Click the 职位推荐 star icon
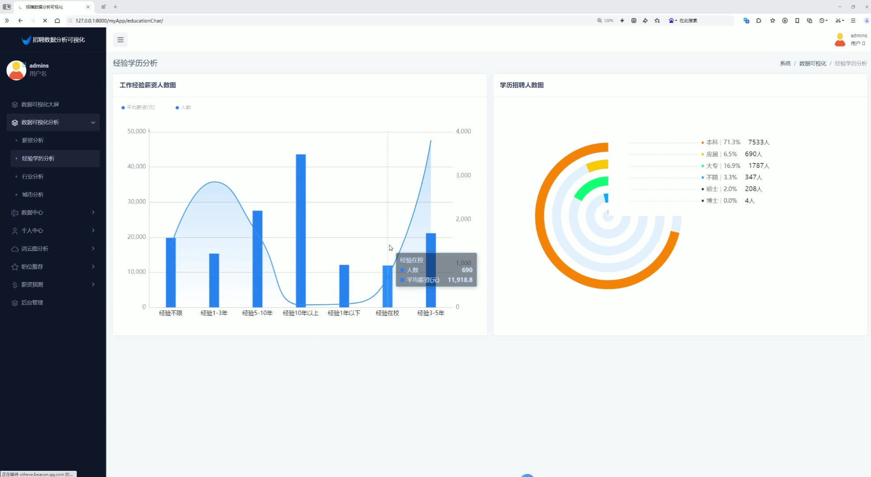Image resolution: width=871 pixels, height=477 pixels. tap(15, 267)
